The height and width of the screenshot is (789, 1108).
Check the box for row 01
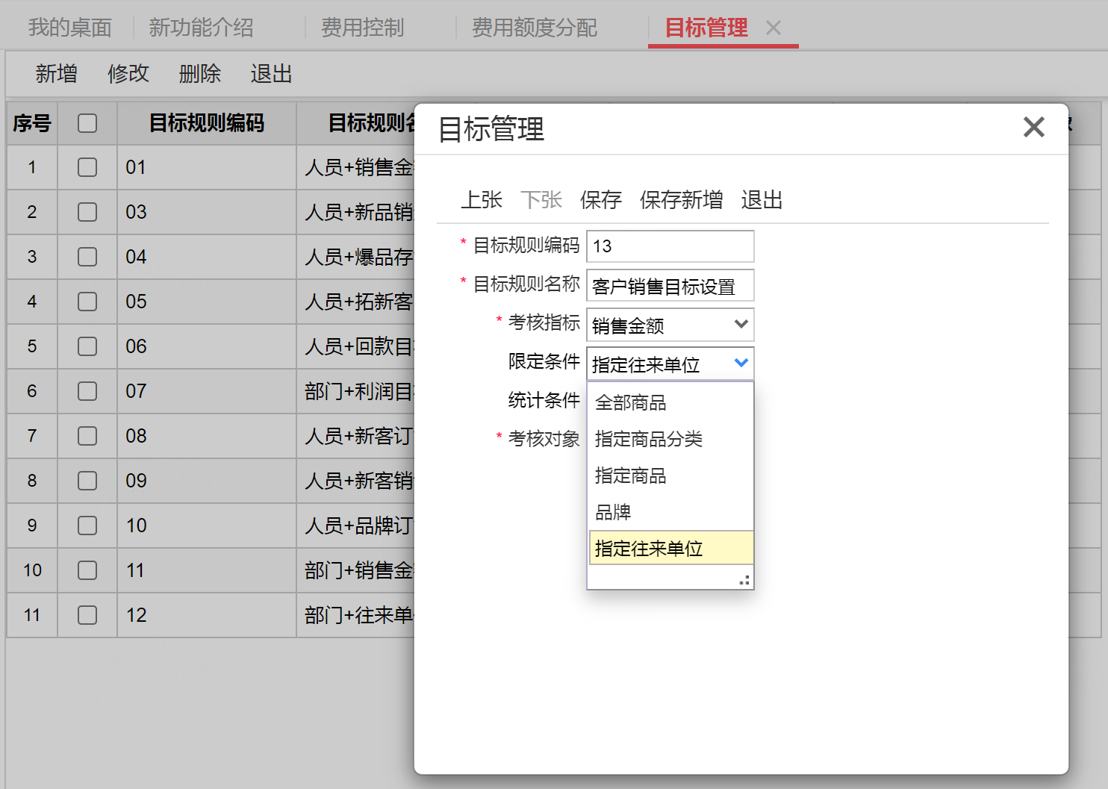coord(87,167)
